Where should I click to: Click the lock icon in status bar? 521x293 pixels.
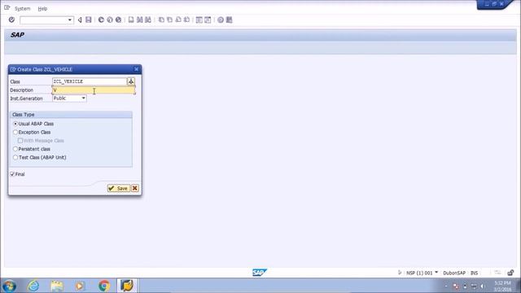coord(510,273)
